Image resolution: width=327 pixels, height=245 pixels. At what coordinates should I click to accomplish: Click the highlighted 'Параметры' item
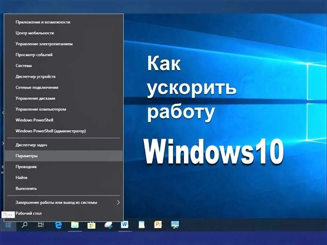pos(64,156)
